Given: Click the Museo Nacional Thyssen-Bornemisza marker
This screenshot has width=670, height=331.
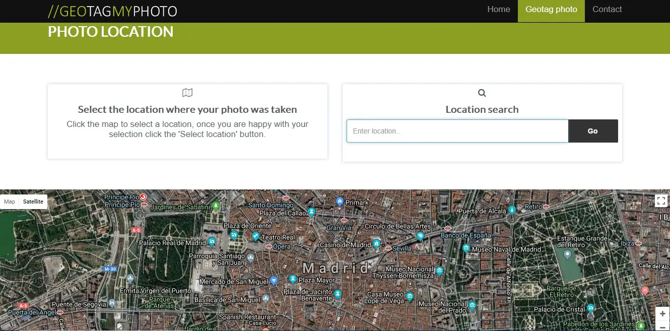Looking at the screenshot, I should point(440,271).
